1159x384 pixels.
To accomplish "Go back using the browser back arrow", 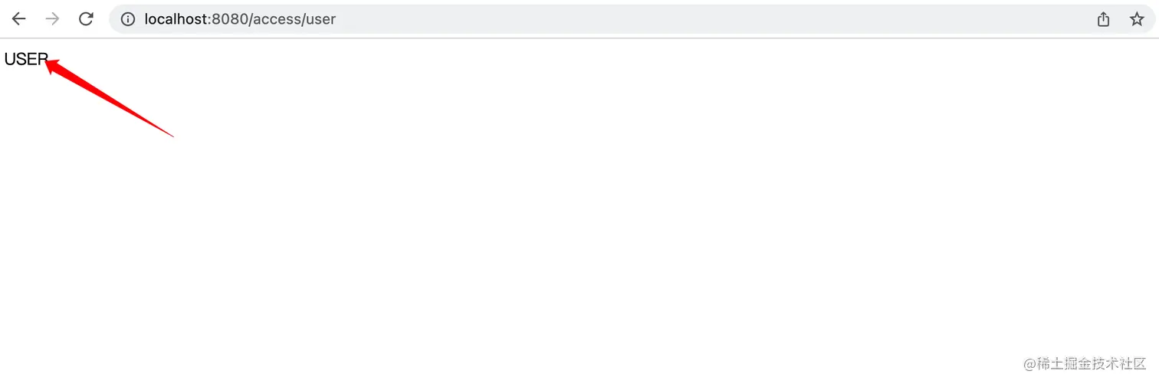I will tap(19, 19).
